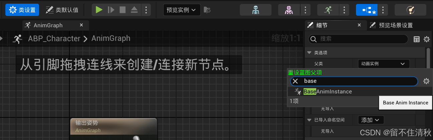This screenshot has height=140, width=433.
Task: Open the pink skeletal mesh icon
Action: click(289, 10)
